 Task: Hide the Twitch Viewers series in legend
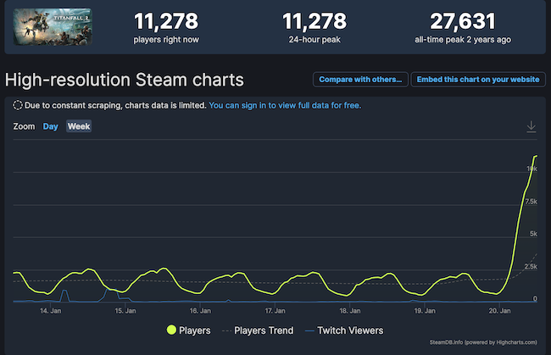coord(344,330)
